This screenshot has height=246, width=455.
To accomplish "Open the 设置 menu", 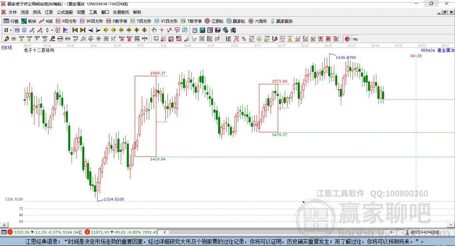I will pos(81,12).
